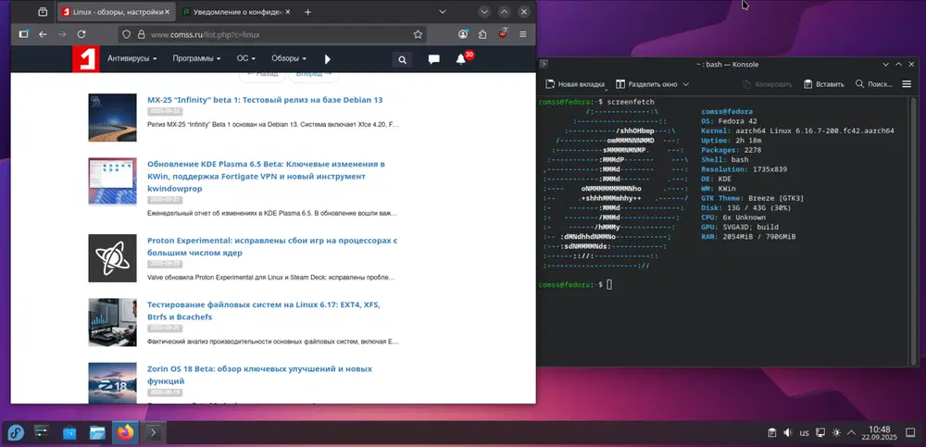This screenshot has height=447, width=926.
Task: Open the KDE Plasma 6.5 Beta article
Action: tap(266, 176)
